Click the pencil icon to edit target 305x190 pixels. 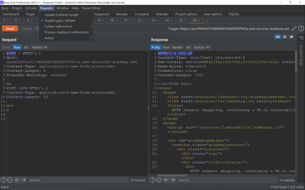294,28
